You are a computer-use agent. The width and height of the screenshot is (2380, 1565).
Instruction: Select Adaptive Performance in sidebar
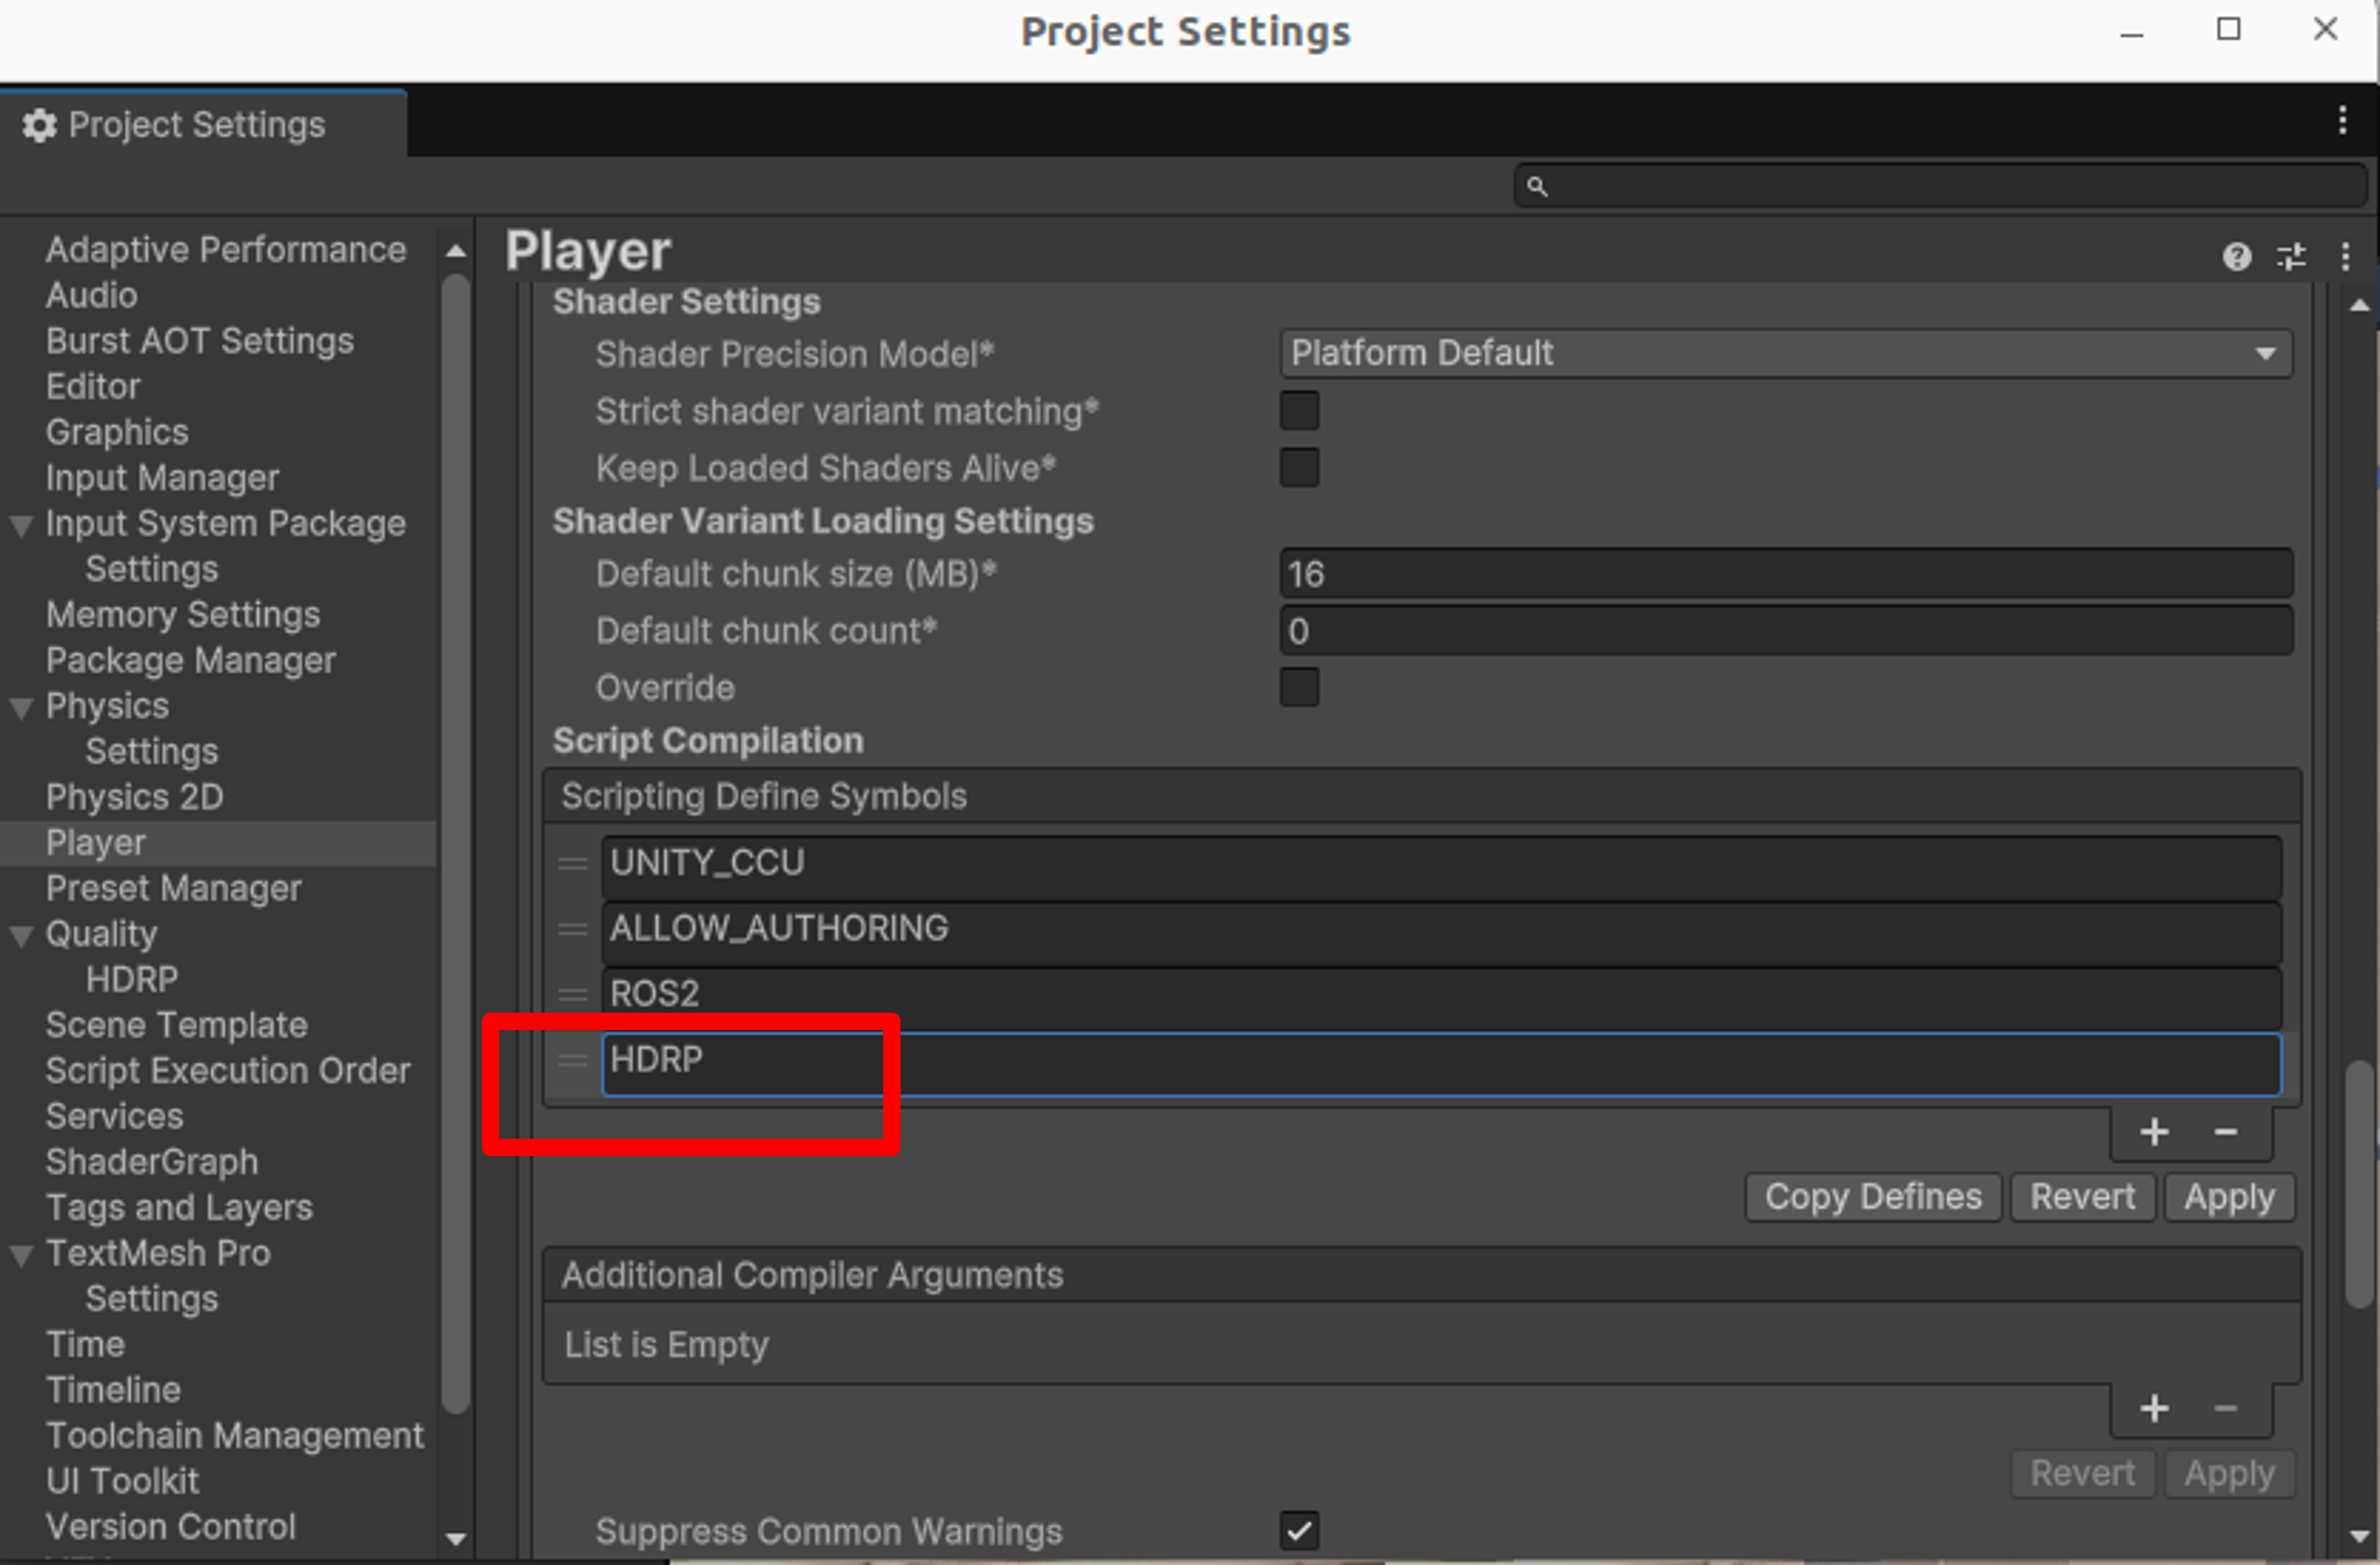pyautogui.click(x=226, y=249)
